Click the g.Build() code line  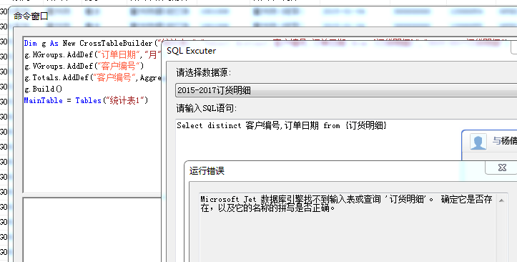pos(43,89)
